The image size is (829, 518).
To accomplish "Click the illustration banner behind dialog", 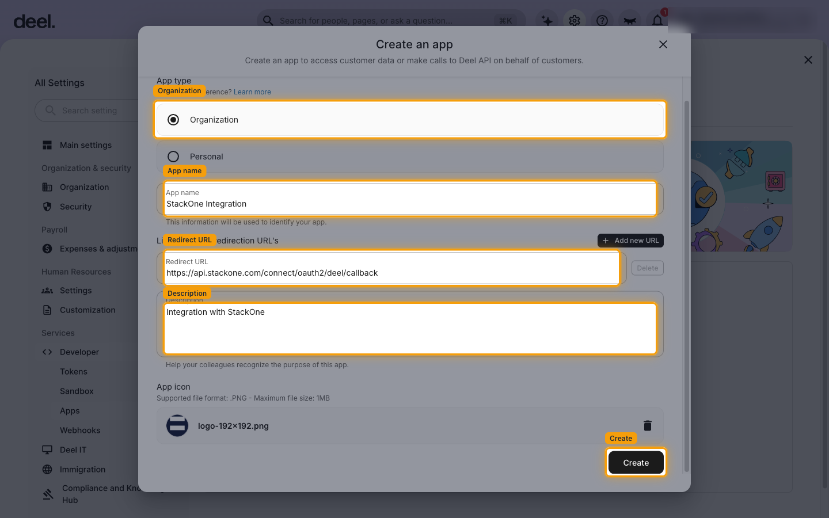I will click(741, 196).
